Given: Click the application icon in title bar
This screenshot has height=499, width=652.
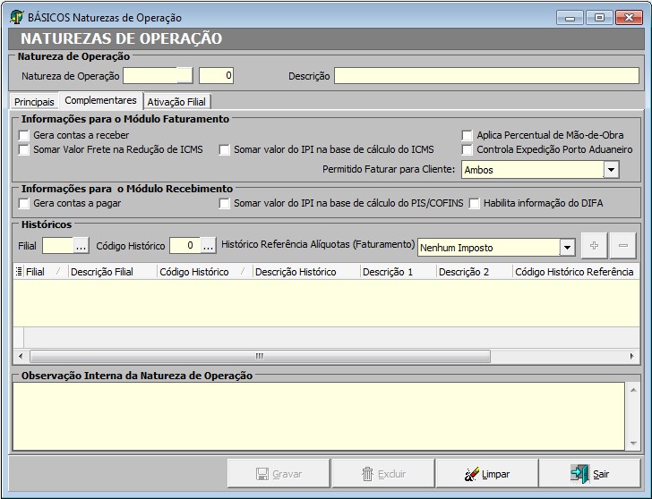Looking at the screenshot, I should click(17, 17).
